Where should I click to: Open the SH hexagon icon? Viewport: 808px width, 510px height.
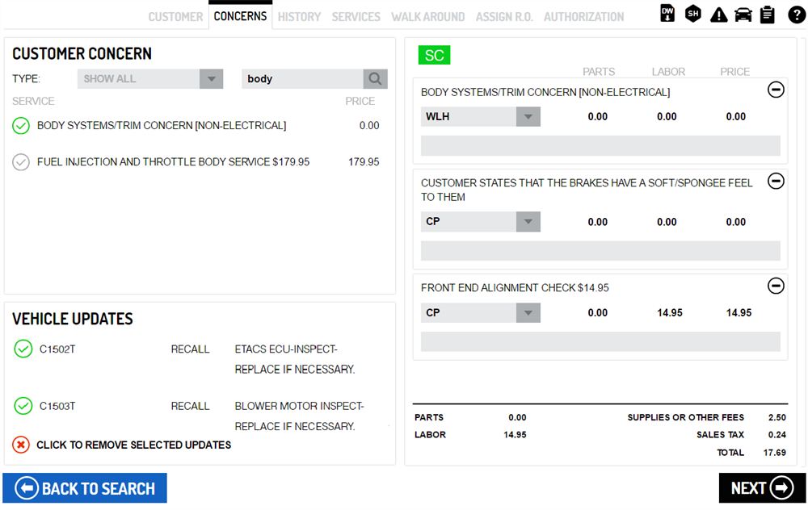(692, 14)
